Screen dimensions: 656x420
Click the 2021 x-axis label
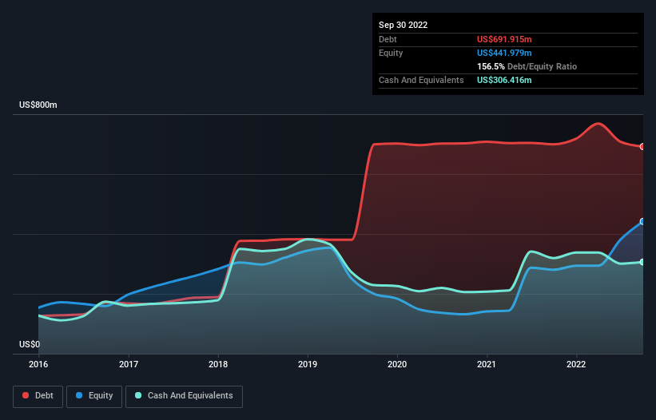(x=487, y=364)
